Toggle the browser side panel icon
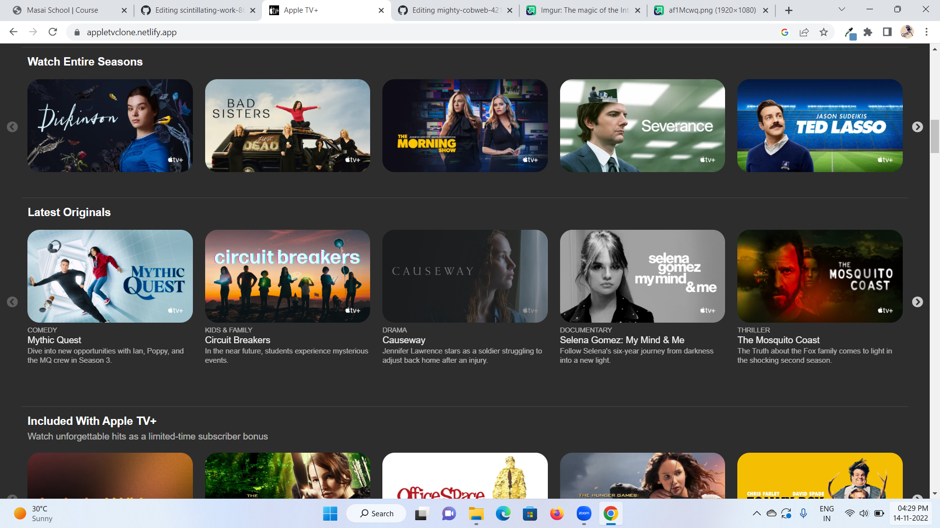The width and height of the screenshot is (940, 528). tap(887, 32)
